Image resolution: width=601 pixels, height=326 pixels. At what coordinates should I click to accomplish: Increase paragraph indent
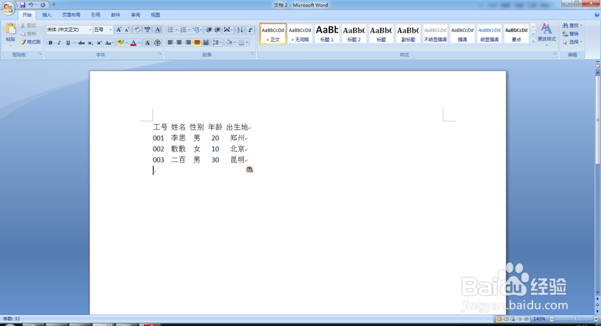point(218,30)
